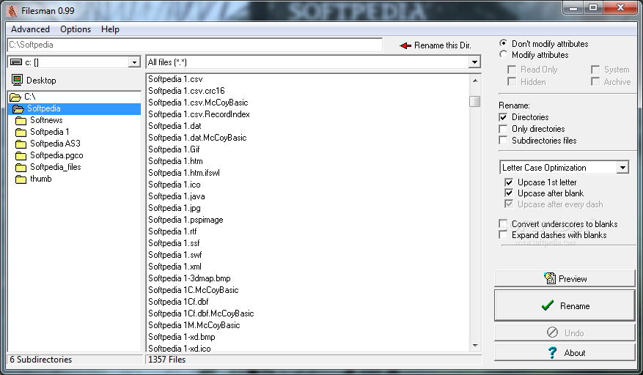Open the Advanced menu

click(30, 29)
